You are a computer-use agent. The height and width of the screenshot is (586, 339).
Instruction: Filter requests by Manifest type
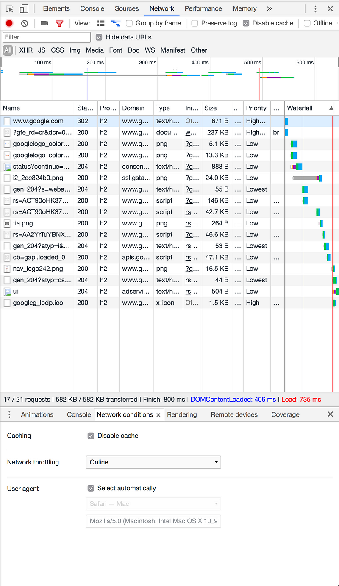tap(173, 50)
